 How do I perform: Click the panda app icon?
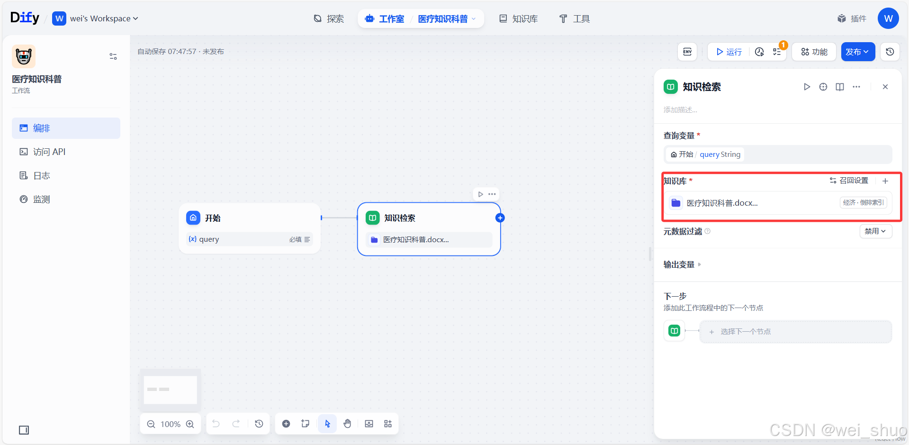pyautogui.click(x=24, y=56)
